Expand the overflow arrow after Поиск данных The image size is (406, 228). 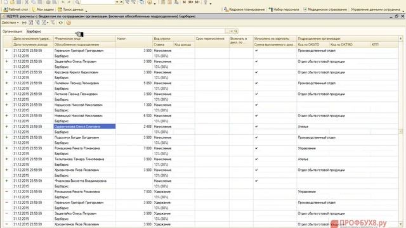[x=86, y=11]
